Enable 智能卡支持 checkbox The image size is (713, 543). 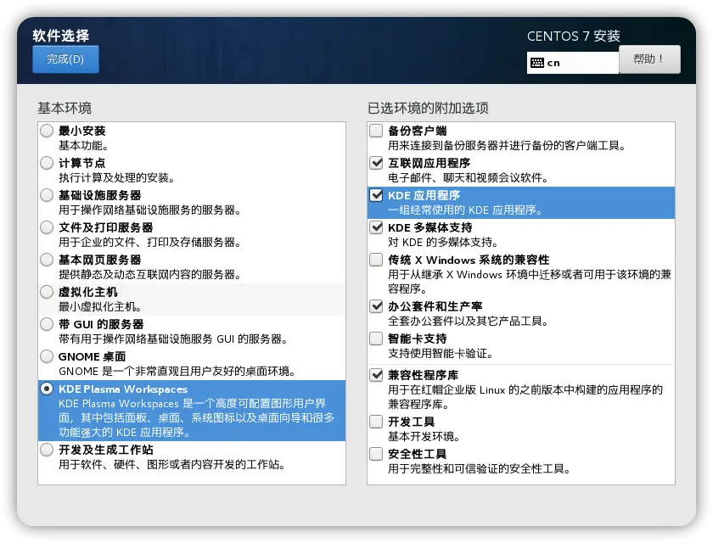point(376,339)
